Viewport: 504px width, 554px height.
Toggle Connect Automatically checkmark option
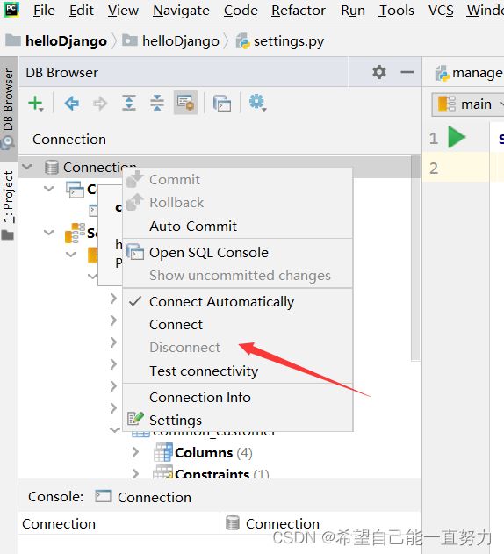[x=237, y=302]
